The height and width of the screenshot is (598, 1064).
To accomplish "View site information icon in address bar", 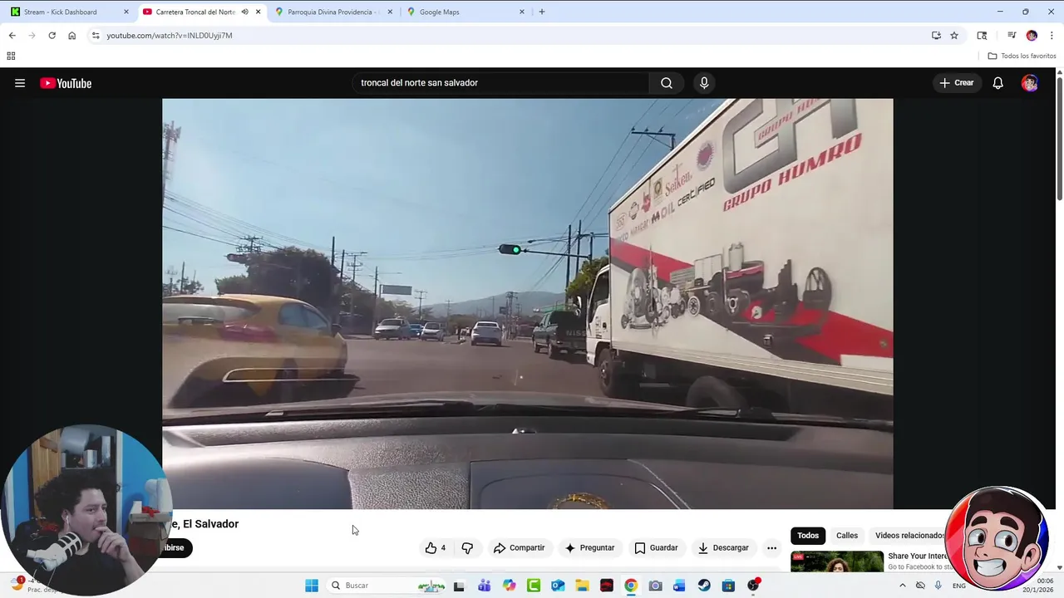I will [96, 36].
